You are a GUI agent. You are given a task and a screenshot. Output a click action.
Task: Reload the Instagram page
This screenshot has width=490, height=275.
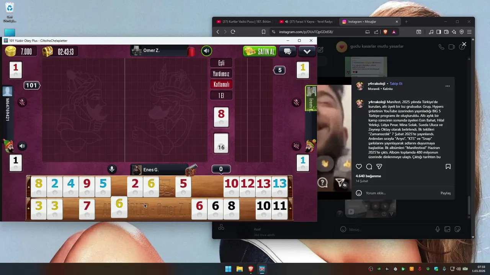tap(233, 32)
